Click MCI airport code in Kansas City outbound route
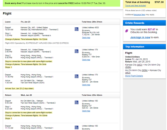 [140, 65]
